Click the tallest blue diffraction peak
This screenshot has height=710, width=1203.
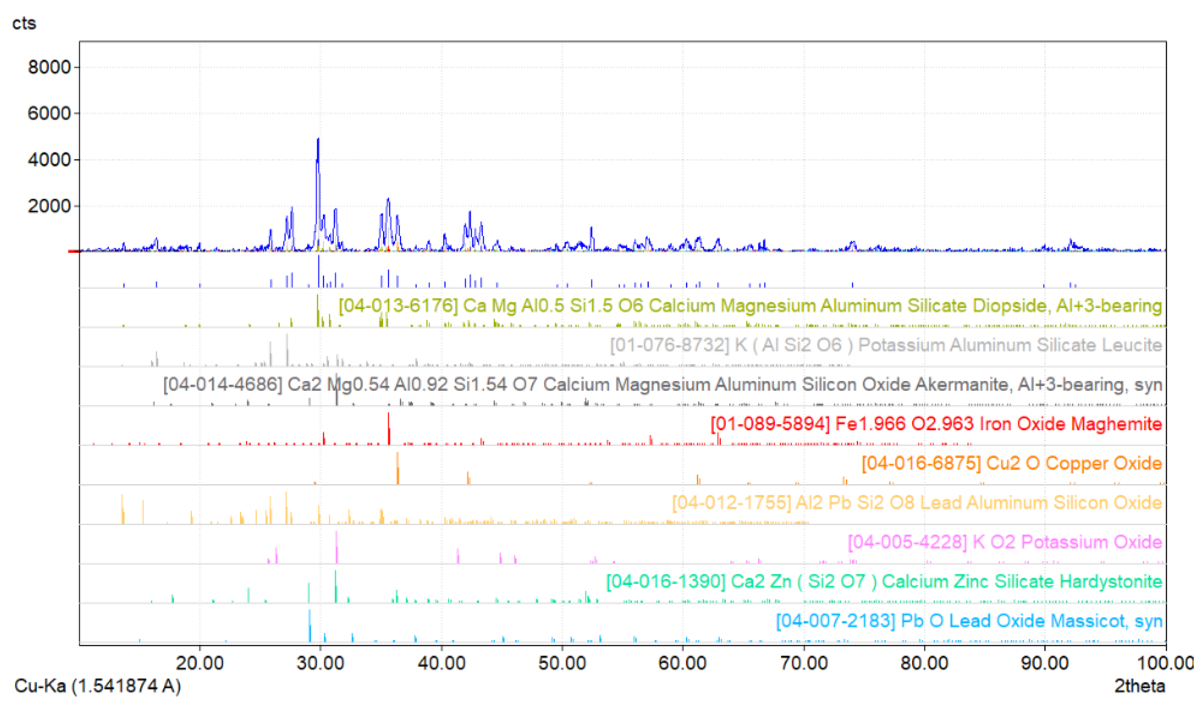[x=318, y=148]
